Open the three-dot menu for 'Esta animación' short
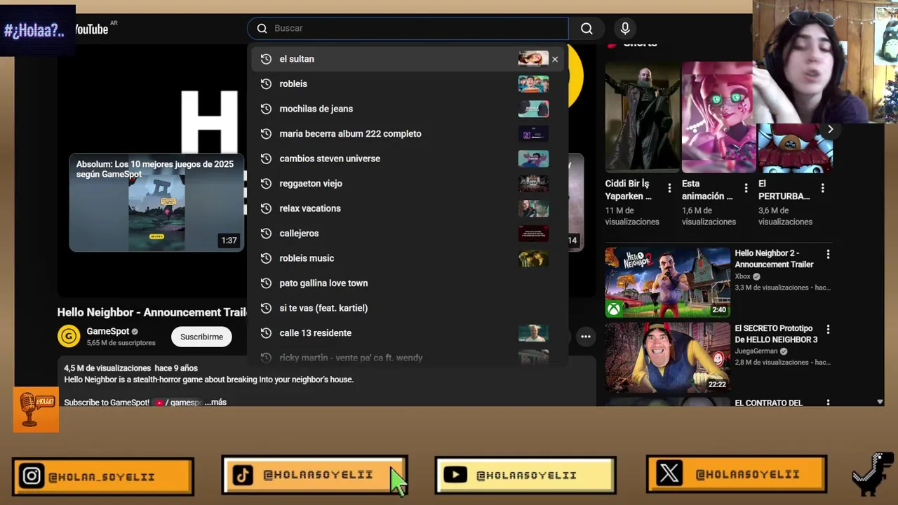898x505 pixels. point(746,188)
